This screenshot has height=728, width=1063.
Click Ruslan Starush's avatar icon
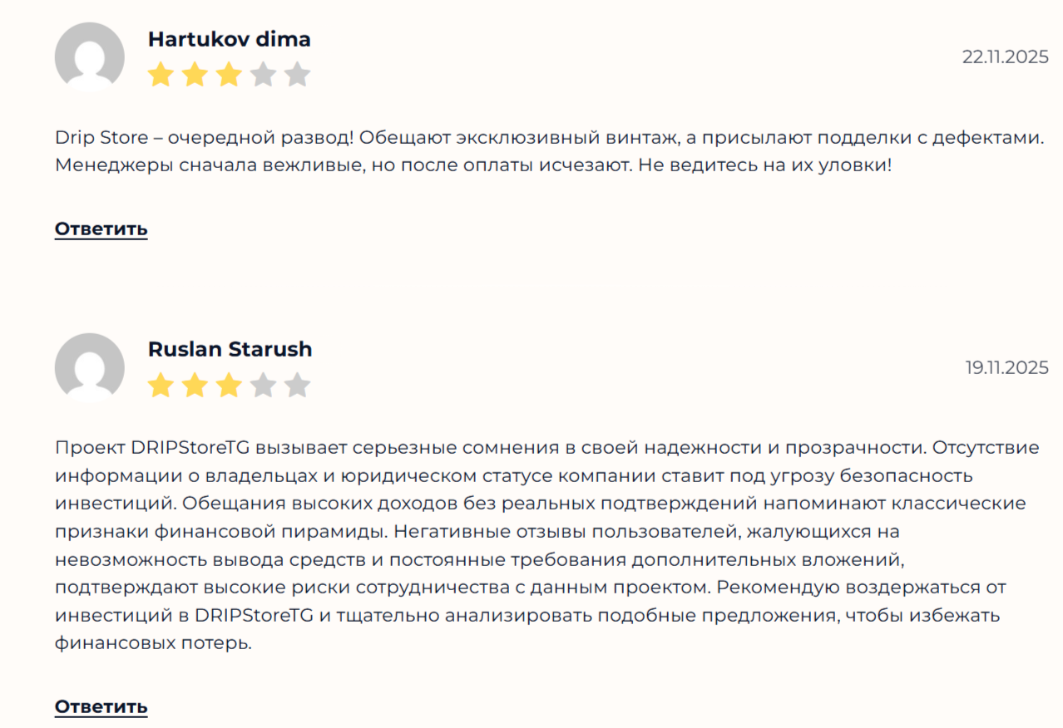[x=89, y=367]
